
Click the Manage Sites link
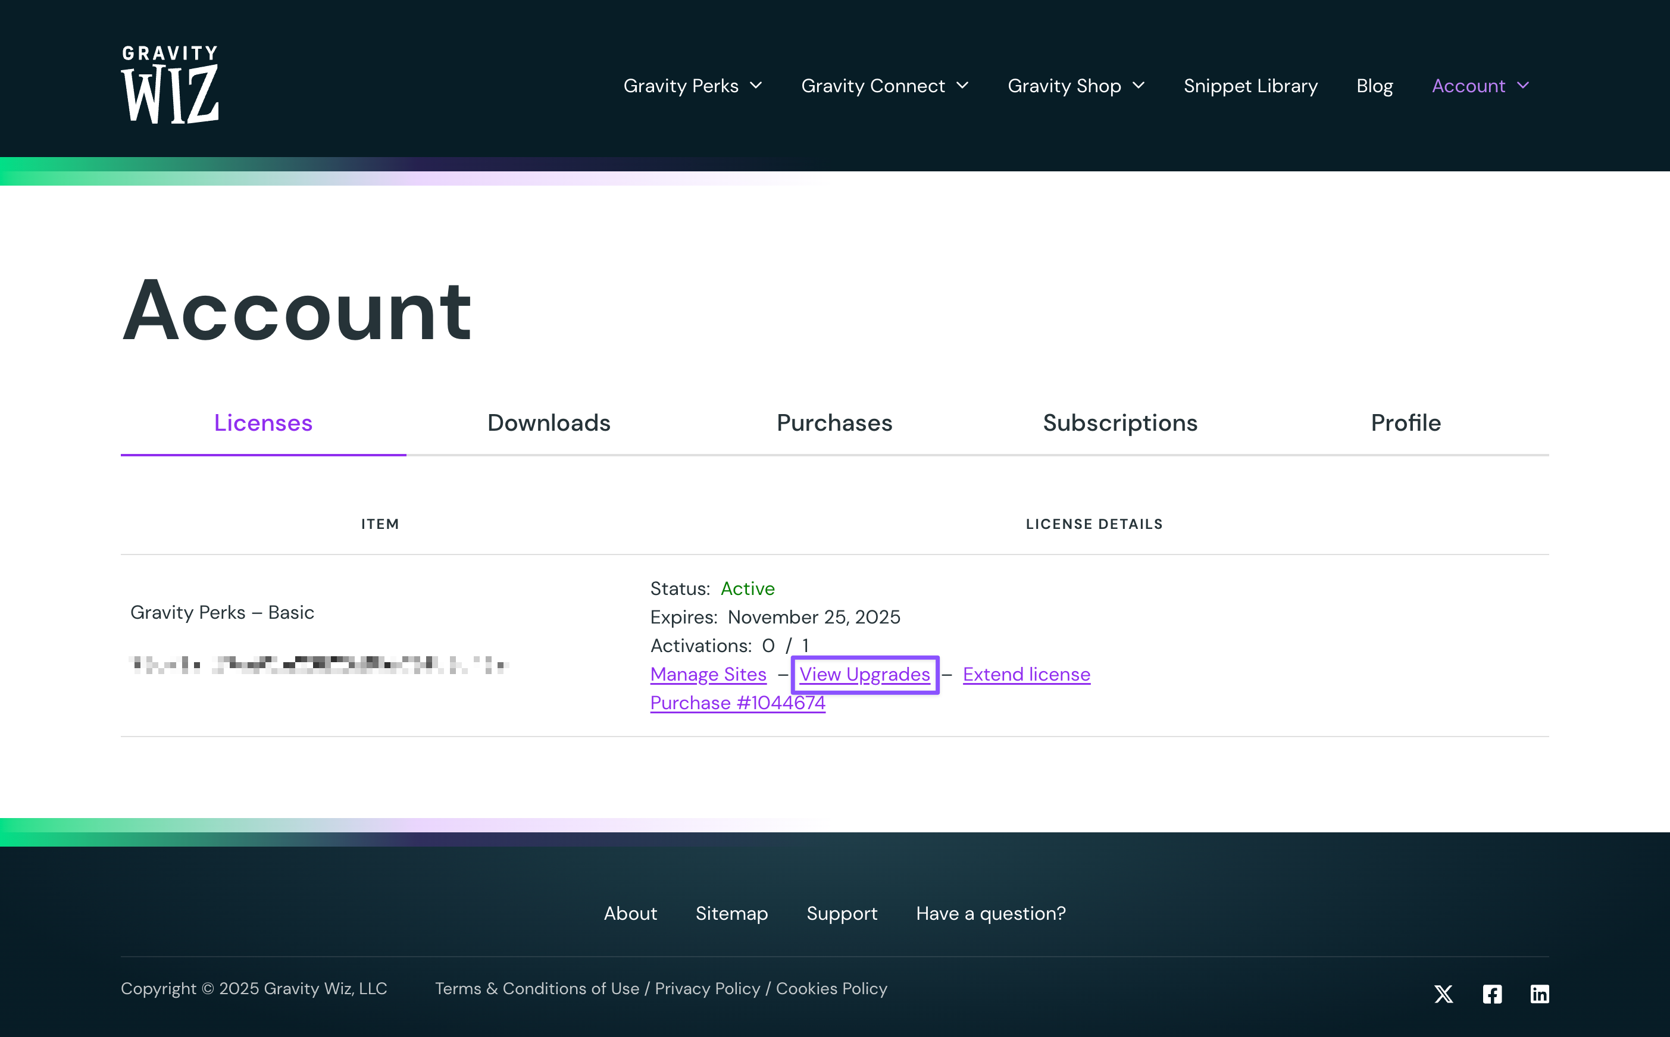708,674
